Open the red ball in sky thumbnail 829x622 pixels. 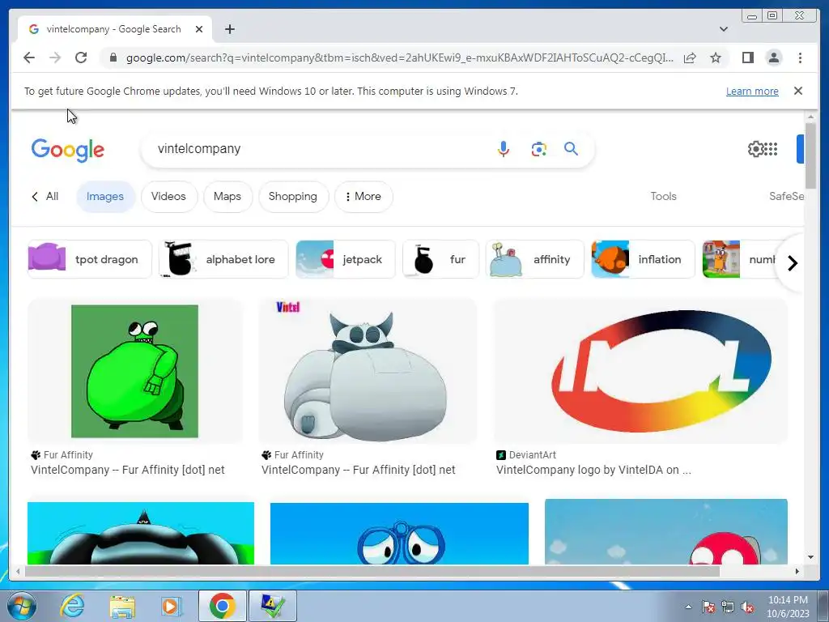(x=666, y=531)
